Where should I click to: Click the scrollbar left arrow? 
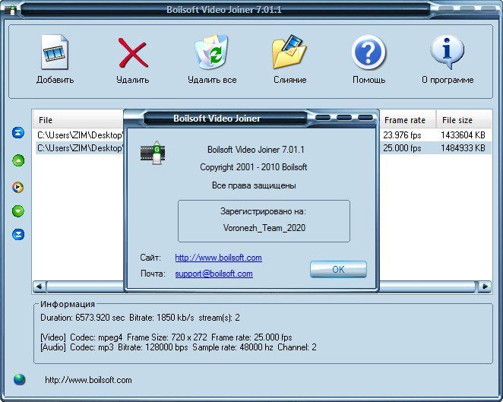click(x=40, y=286)
